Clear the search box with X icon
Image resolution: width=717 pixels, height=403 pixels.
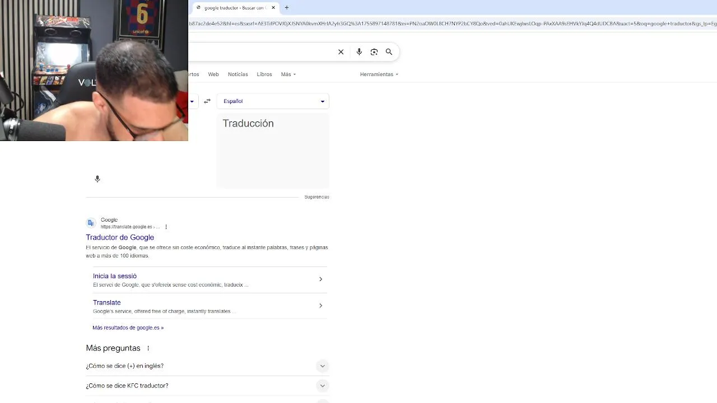click(x=341, y=52)
